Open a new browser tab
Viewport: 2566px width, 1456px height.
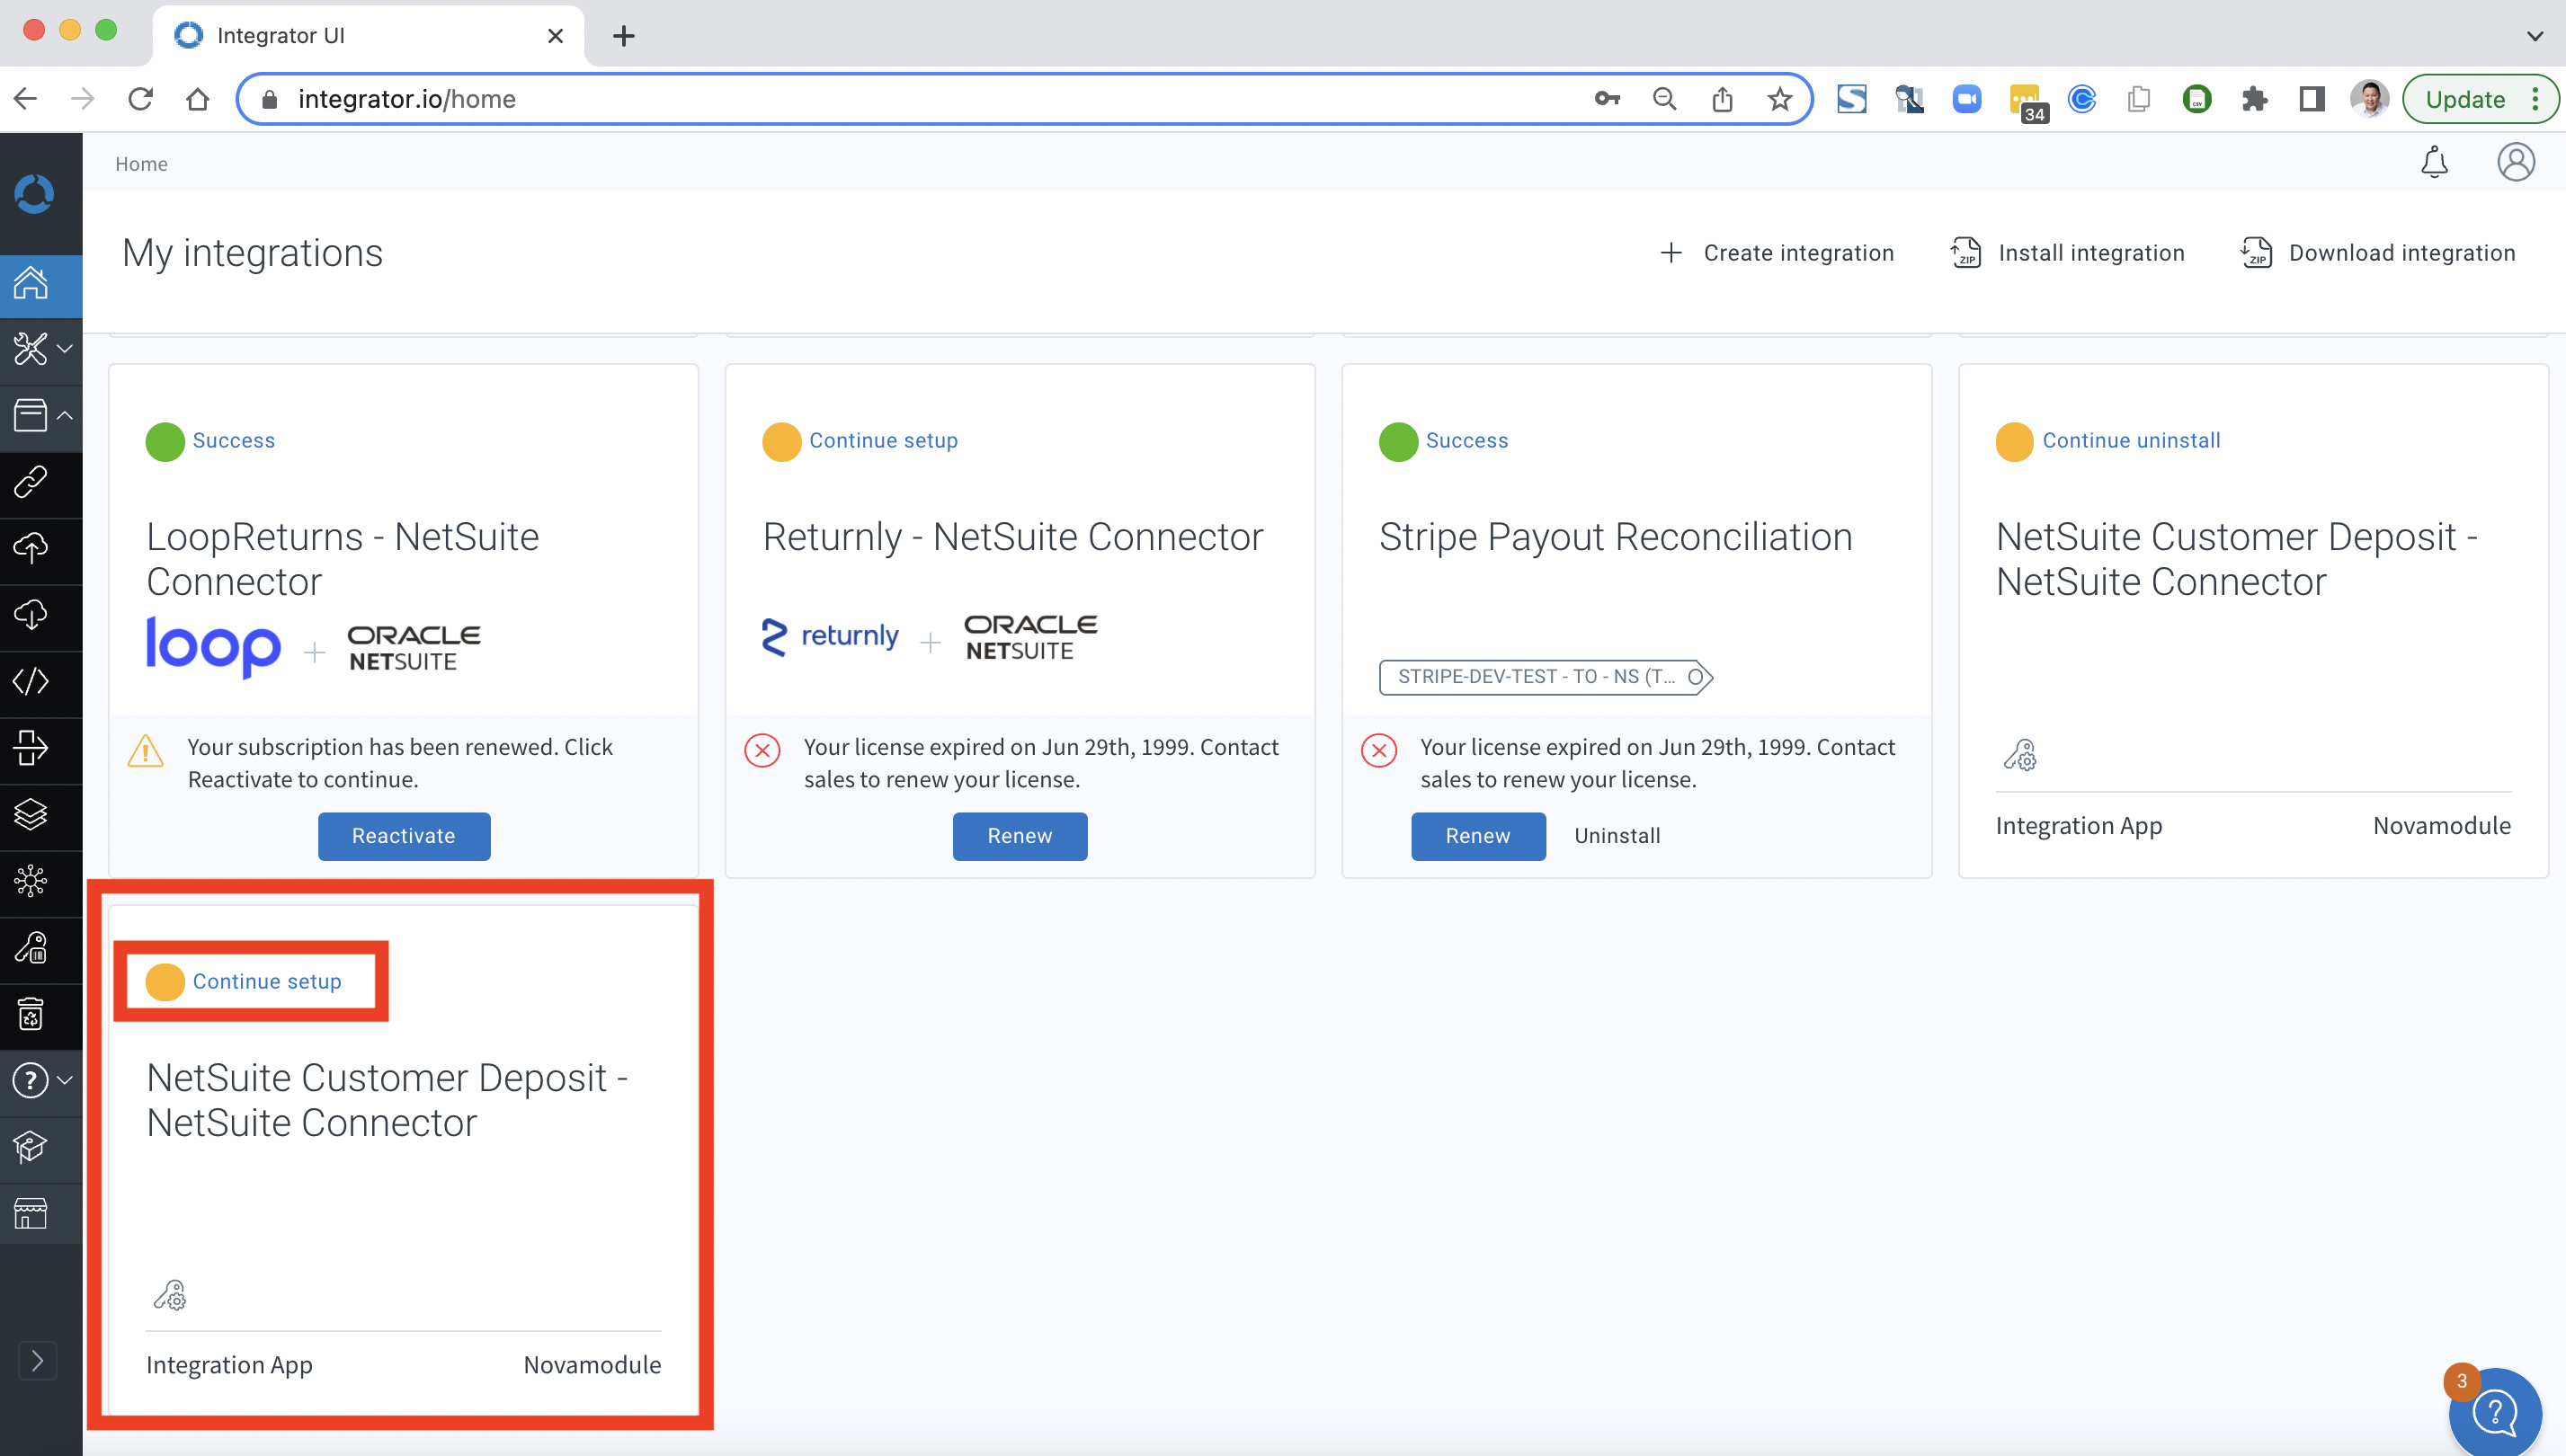(x=624, y=36)
